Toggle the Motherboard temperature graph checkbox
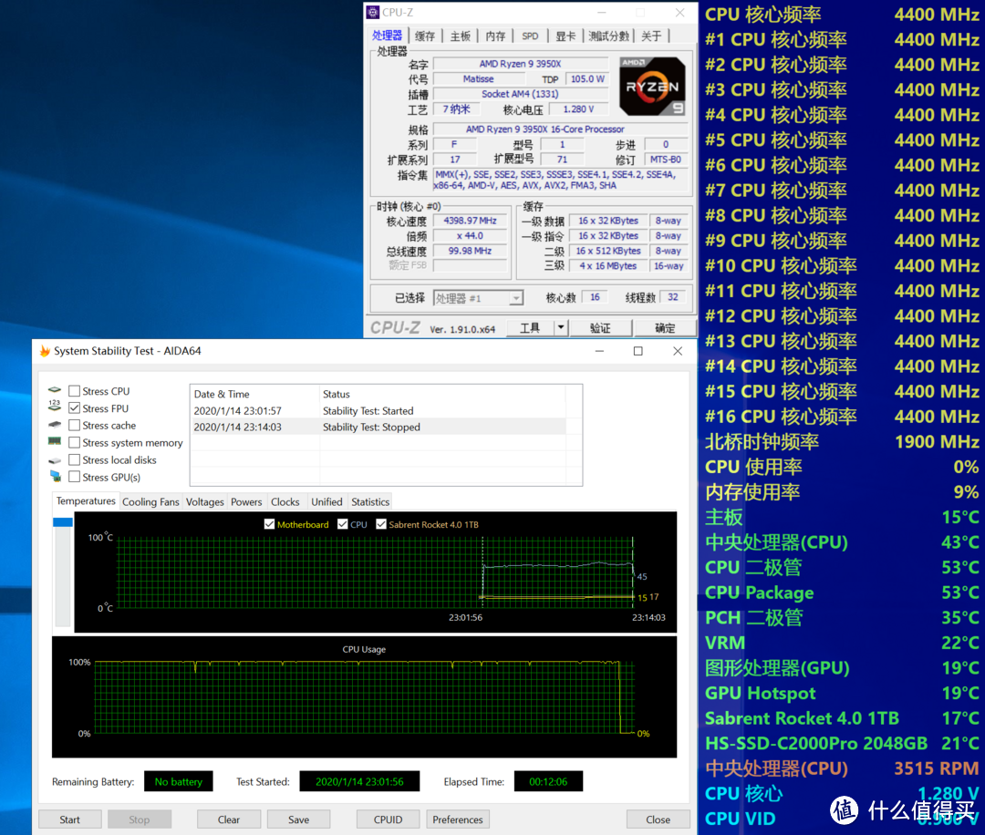The image size is (985, 835). [x=269, y=524]
